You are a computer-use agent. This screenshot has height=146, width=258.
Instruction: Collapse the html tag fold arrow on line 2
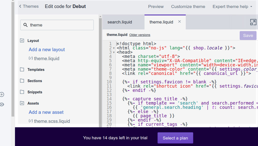click(x=114, y=48)
